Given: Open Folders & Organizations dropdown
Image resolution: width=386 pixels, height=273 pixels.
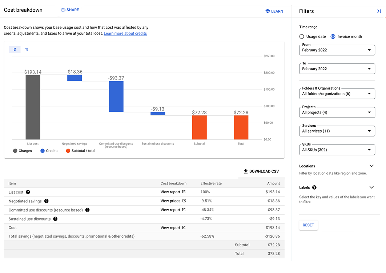Looking at the screenshot, I should pos(337,94).
